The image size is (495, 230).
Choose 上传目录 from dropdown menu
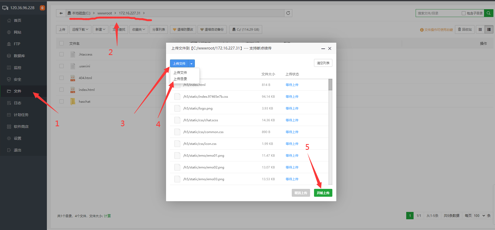[180, 79]
